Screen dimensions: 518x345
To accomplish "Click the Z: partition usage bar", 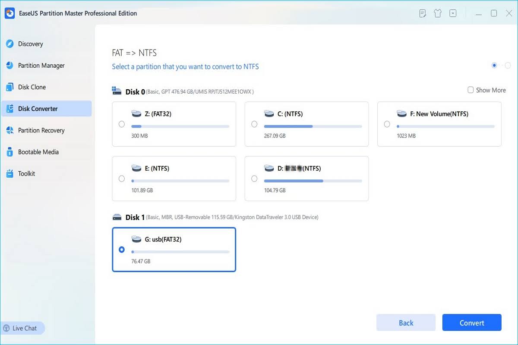I will 180,126.
